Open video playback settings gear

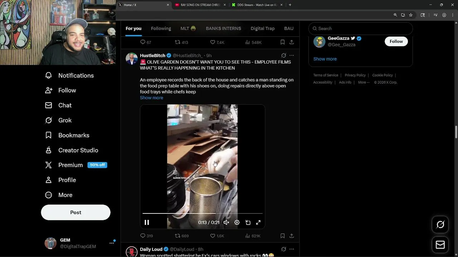tap(237, 222)
